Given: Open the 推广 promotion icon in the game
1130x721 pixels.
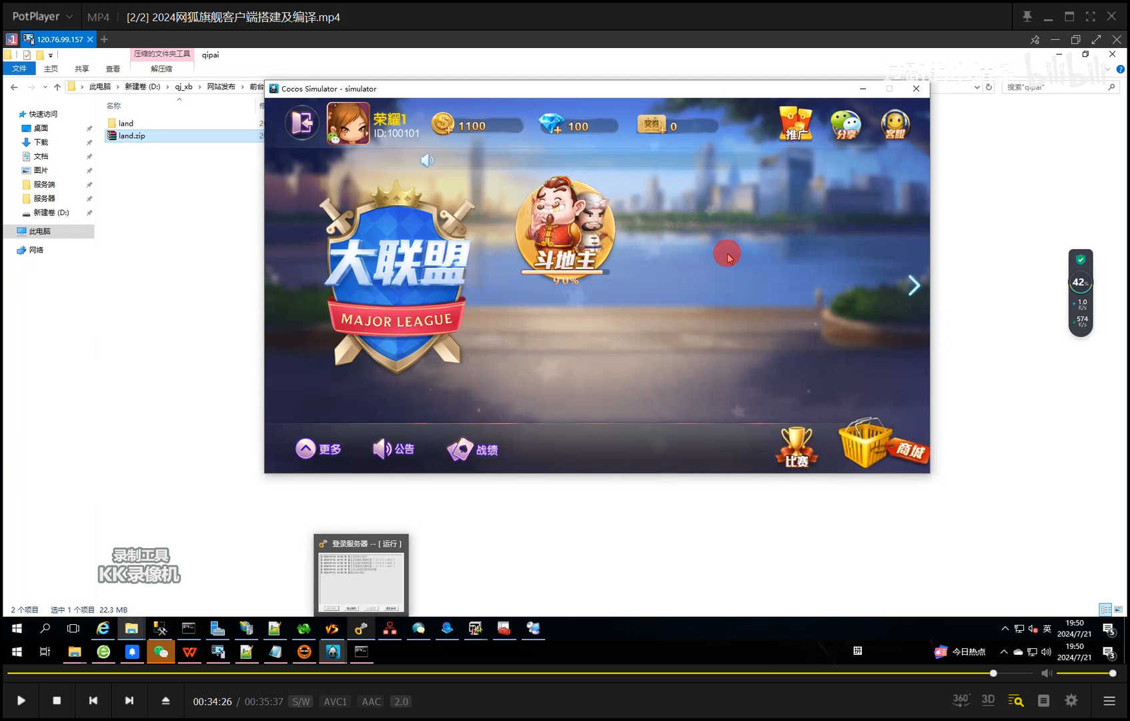Looking at the screenshot, I should 795,124.
